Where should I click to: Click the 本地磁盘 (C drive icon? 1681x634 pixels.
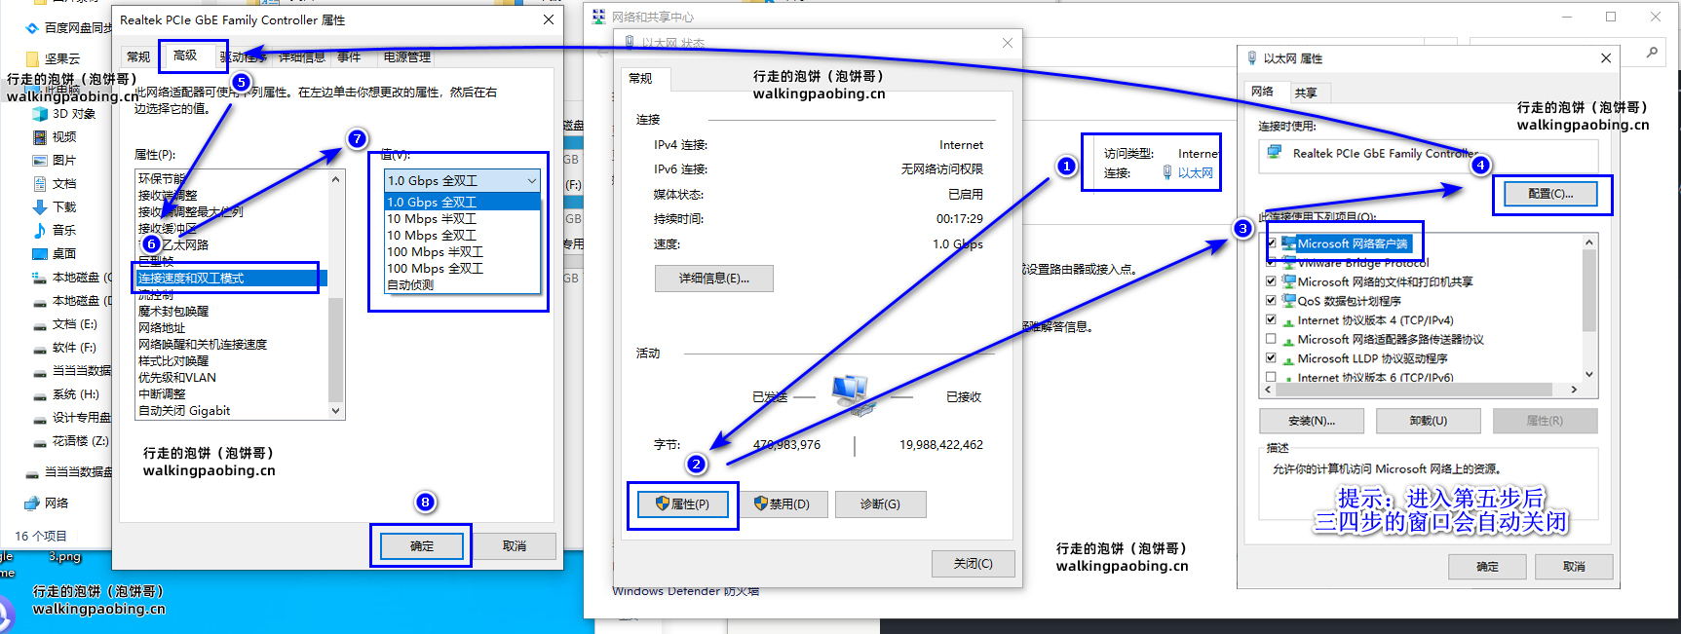(x=40, y=278)
